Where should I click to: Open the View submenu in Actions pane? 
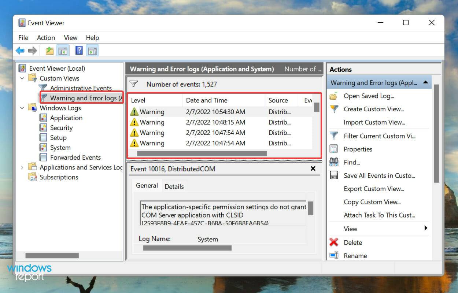(350, 229)
